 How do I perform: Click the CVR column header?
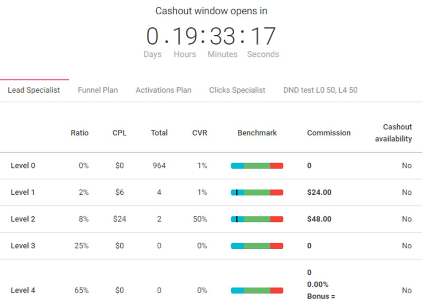click(x=199, y=133)
